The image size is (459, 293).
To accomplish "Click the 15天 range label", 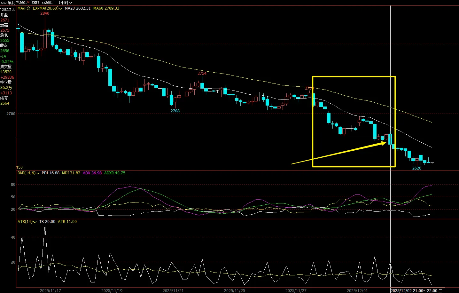I will (x=20, y=167).
